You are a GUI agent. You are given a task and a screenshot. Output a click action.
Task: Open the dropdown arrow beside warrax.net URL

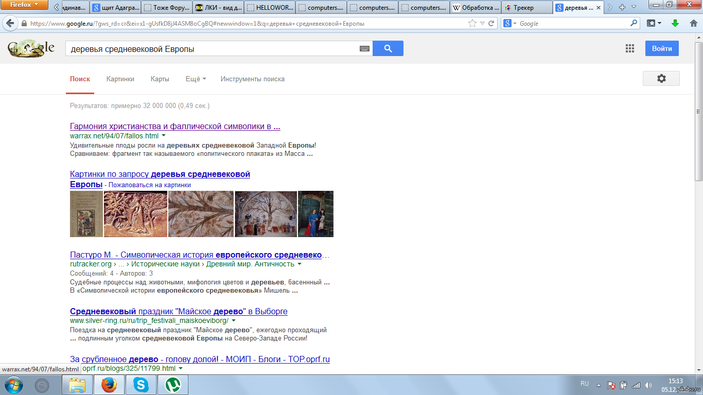tap(164, 136)
